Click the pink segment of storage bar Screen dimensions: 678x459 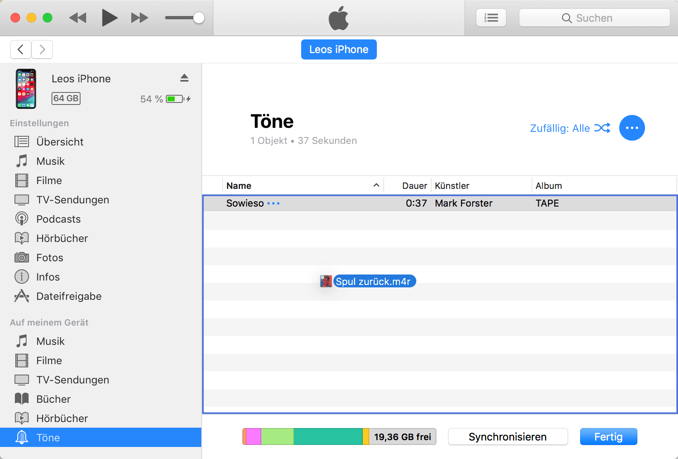click(x=253, y=436)
